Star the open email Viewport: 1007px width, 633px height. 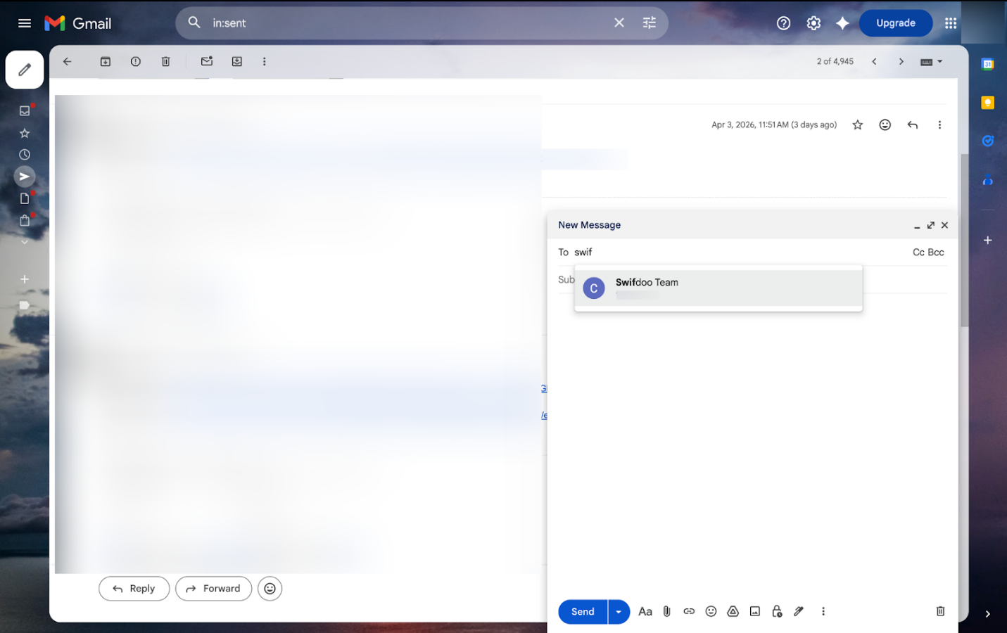pos(857,124)
